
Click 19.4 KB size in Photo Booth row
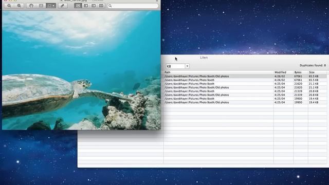[314, 99]
